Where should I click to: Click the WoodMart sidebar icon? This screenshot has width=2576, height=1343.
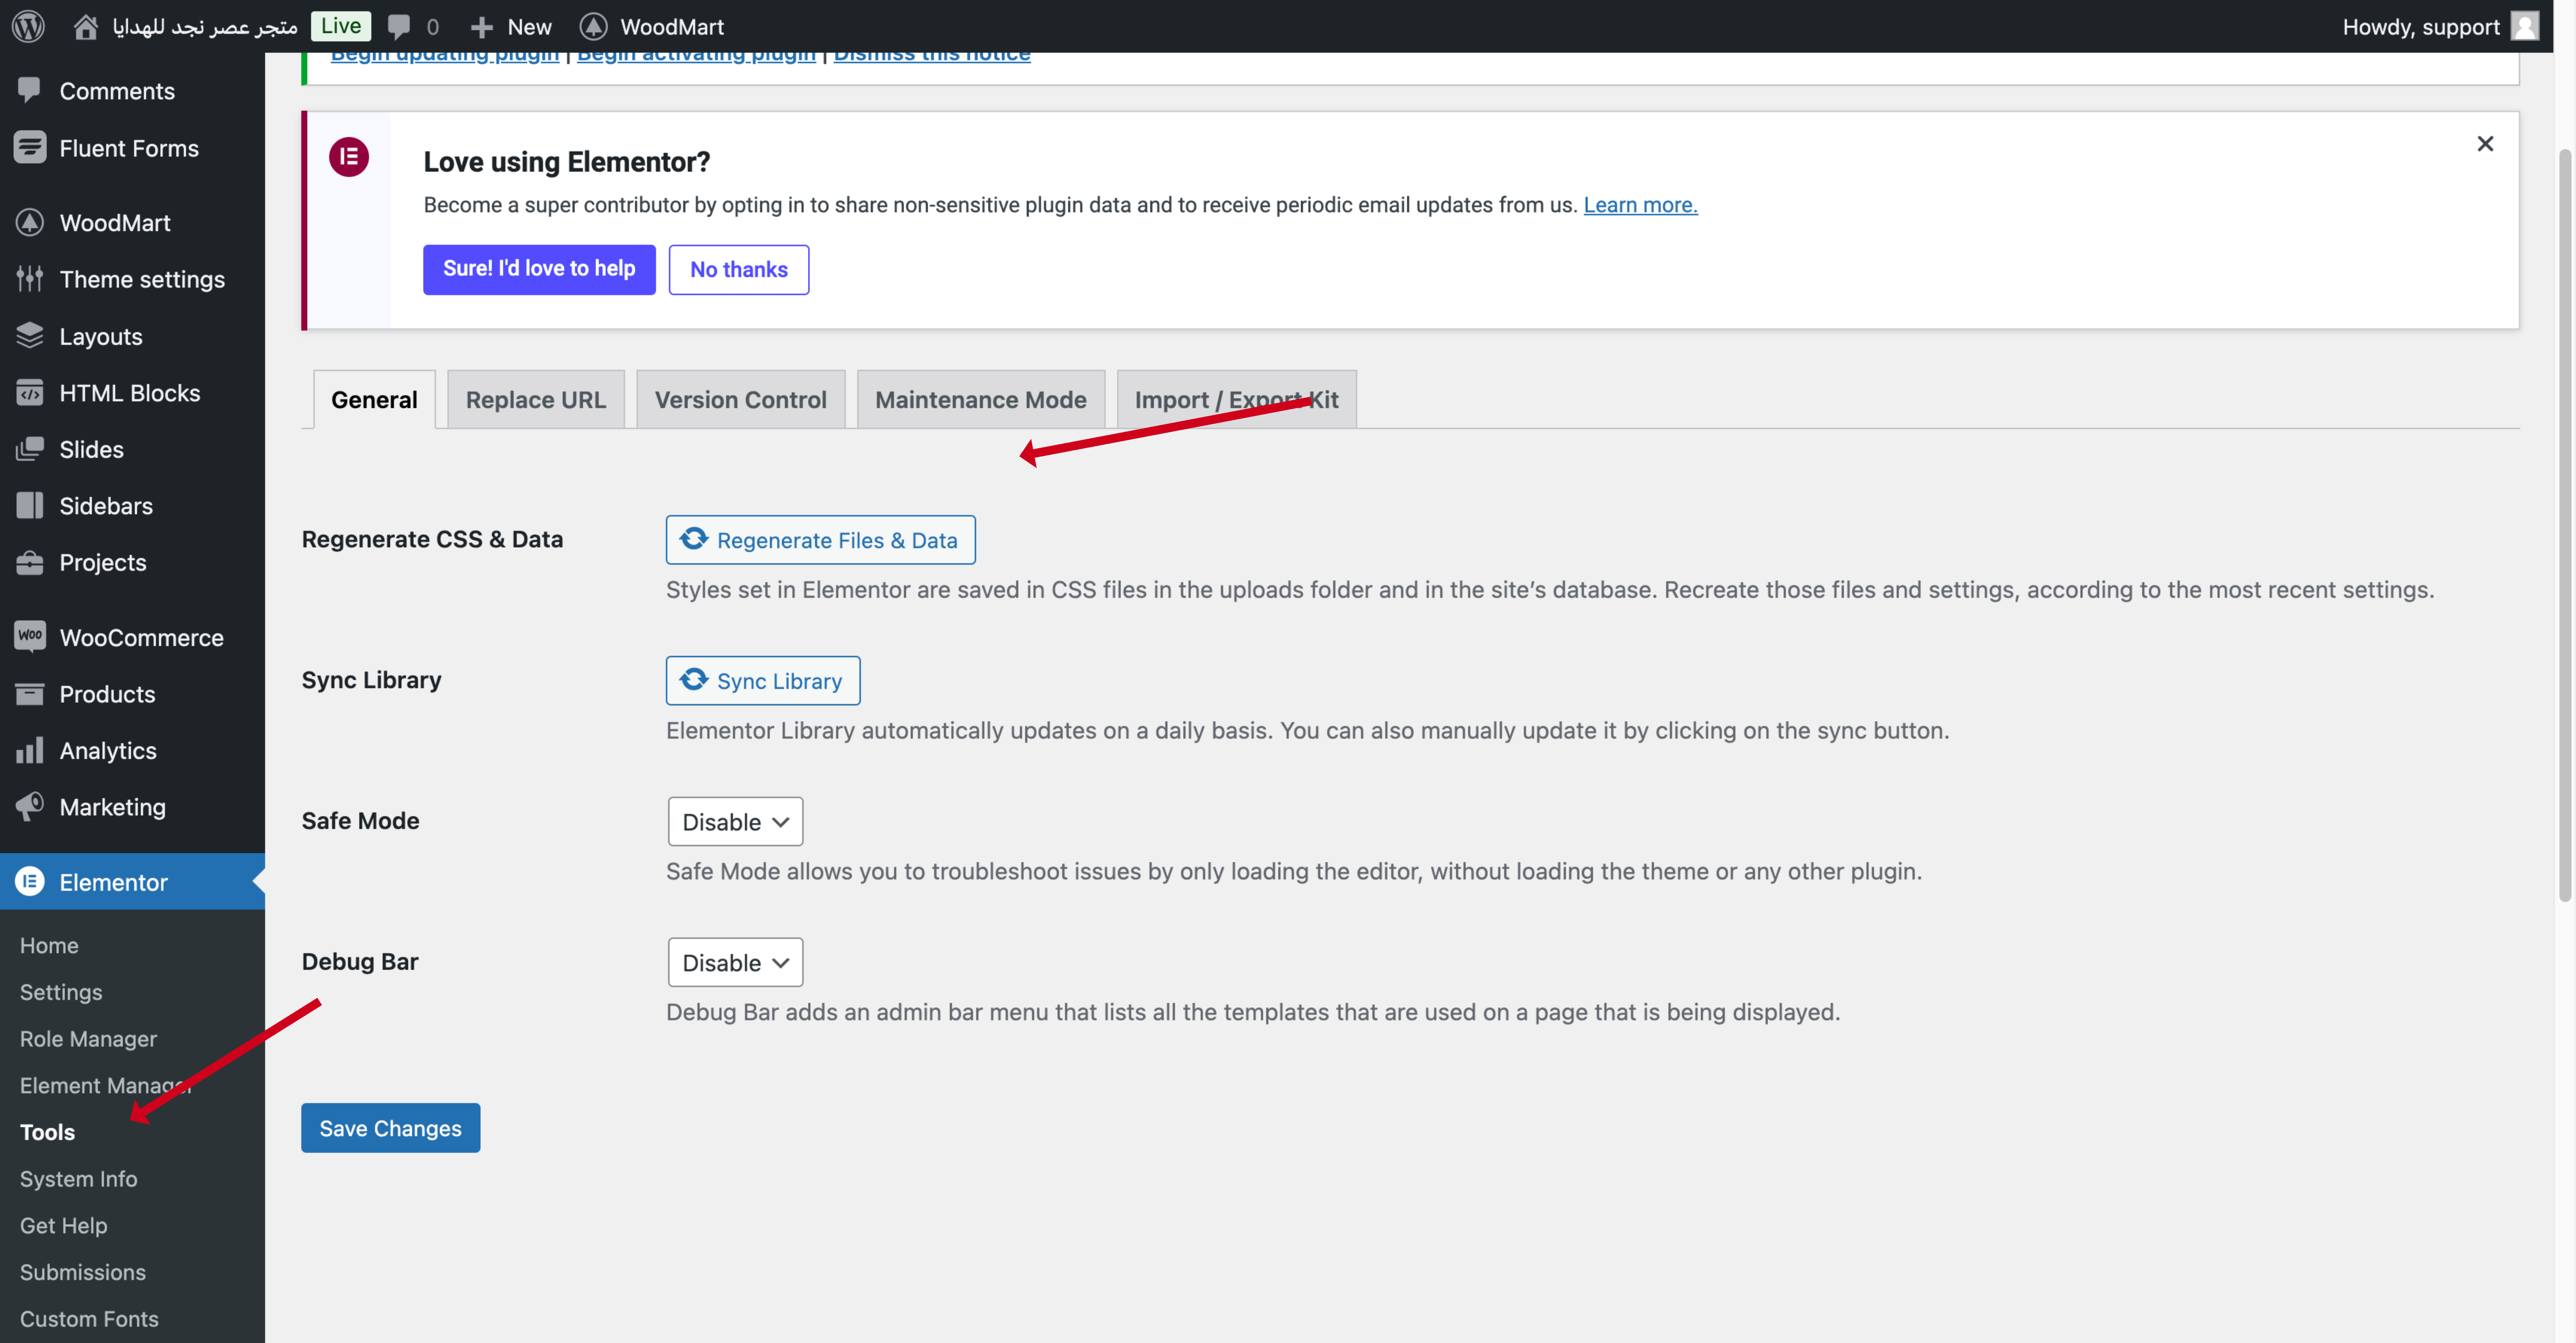pyautogui.click(x=30, y=222)
